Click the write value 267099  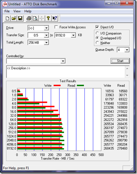tap(109, 132)
